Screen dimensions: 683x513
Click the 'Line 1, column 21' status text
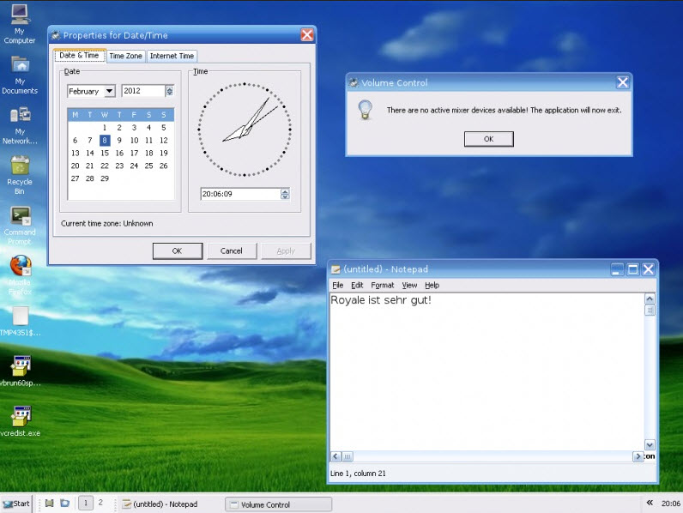[x=358, y=474]
